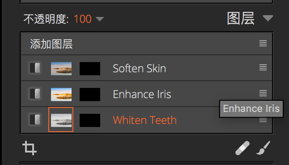The image size is (289, 165).
Task: Select the Enhance Iris layer name
Action: click(x=142, y=94)
